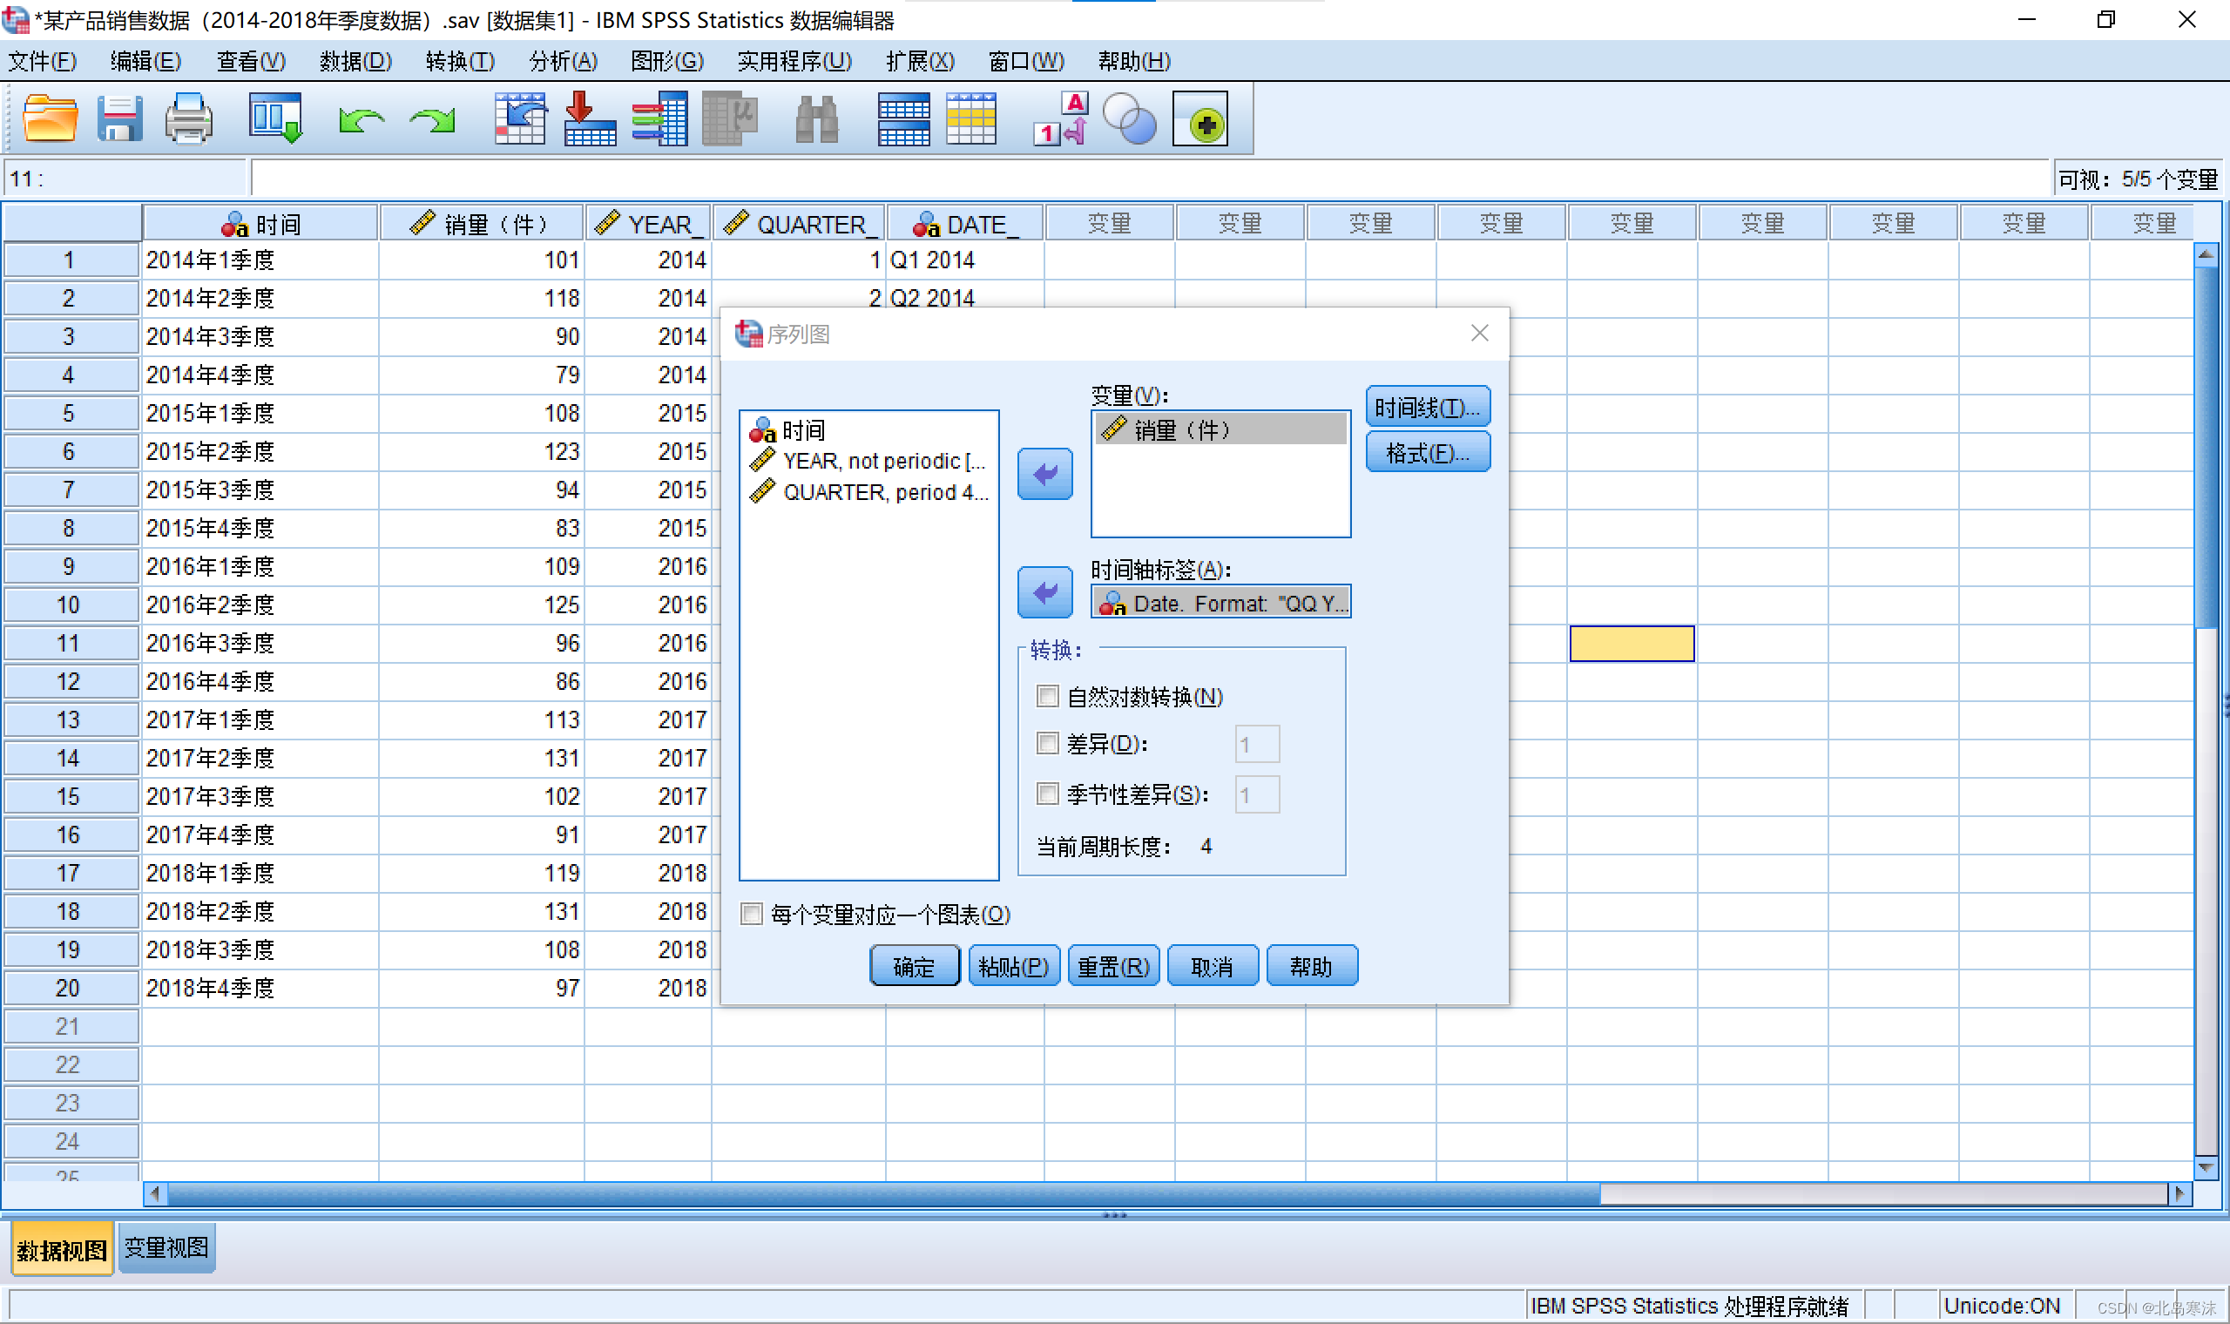Toggle the seasonal difference 季节性差异 checkbox
The image size is (2230, 1324).
tap(1047, 794)
